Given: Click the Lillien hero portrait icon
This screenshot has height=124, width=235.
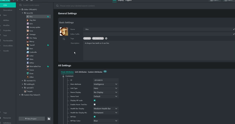Looking at the screenshot, I should (x=28, y=77).
